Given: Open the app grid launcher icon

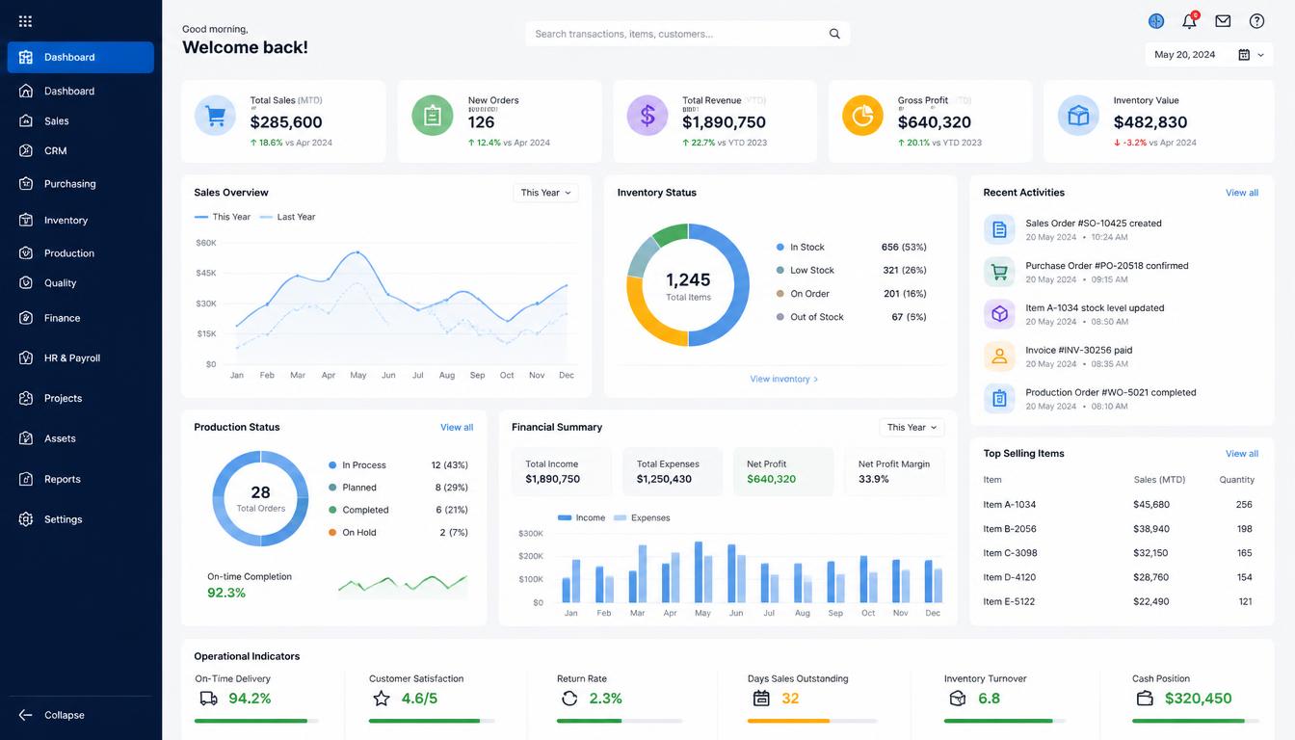Looking at the screenshot, I should coord(25,21).
